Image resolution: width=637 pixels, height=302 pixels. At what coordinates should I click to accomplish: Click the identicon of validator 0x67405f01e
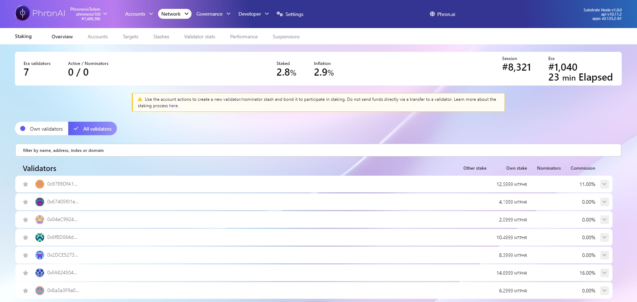(x=40, y=202)
